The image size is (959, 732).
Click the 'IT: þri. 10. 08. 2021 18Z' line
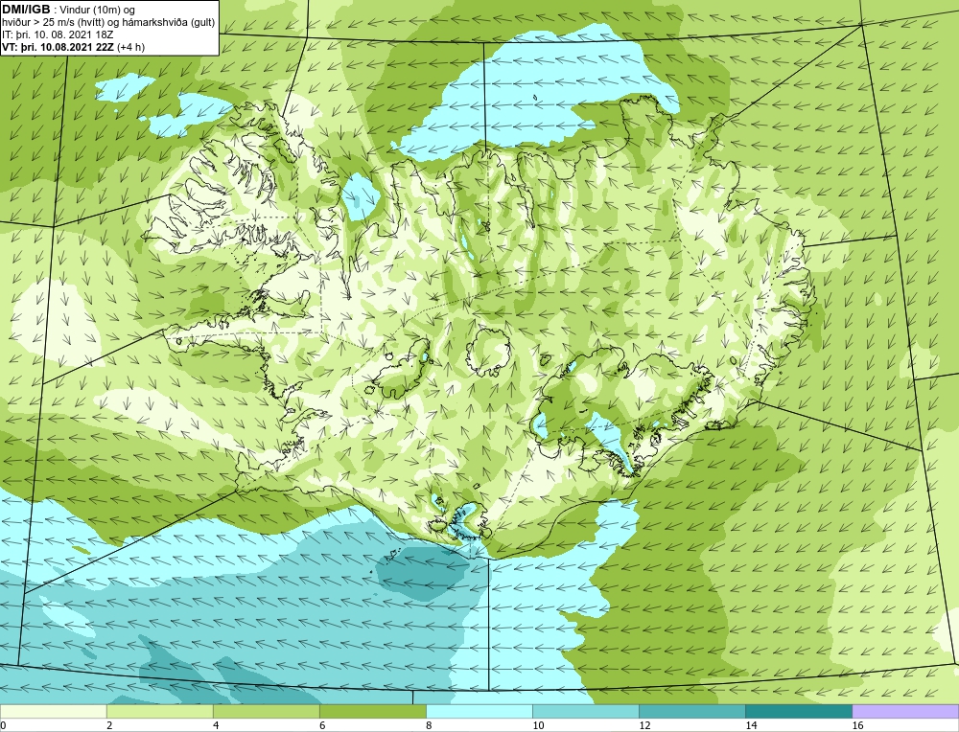[x=58, y=34]
